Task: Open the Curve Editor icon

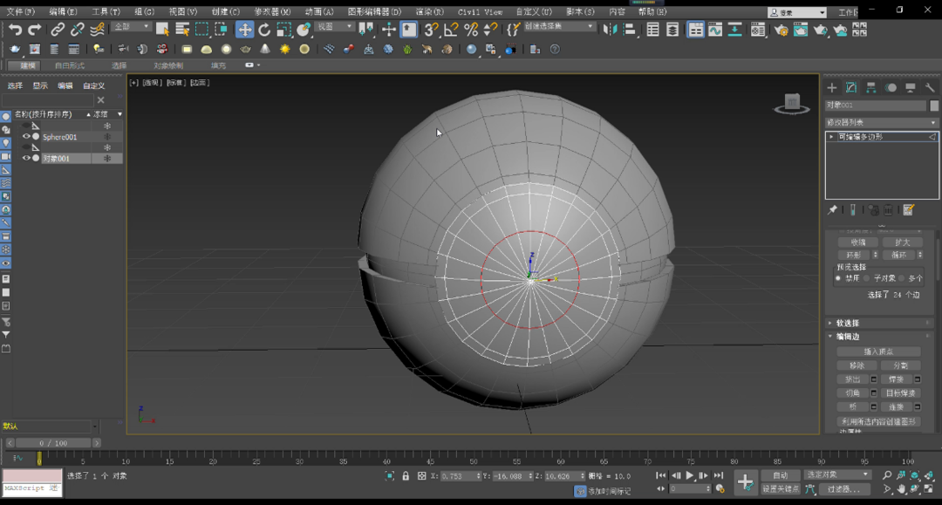Action: [x=715, y=30]
